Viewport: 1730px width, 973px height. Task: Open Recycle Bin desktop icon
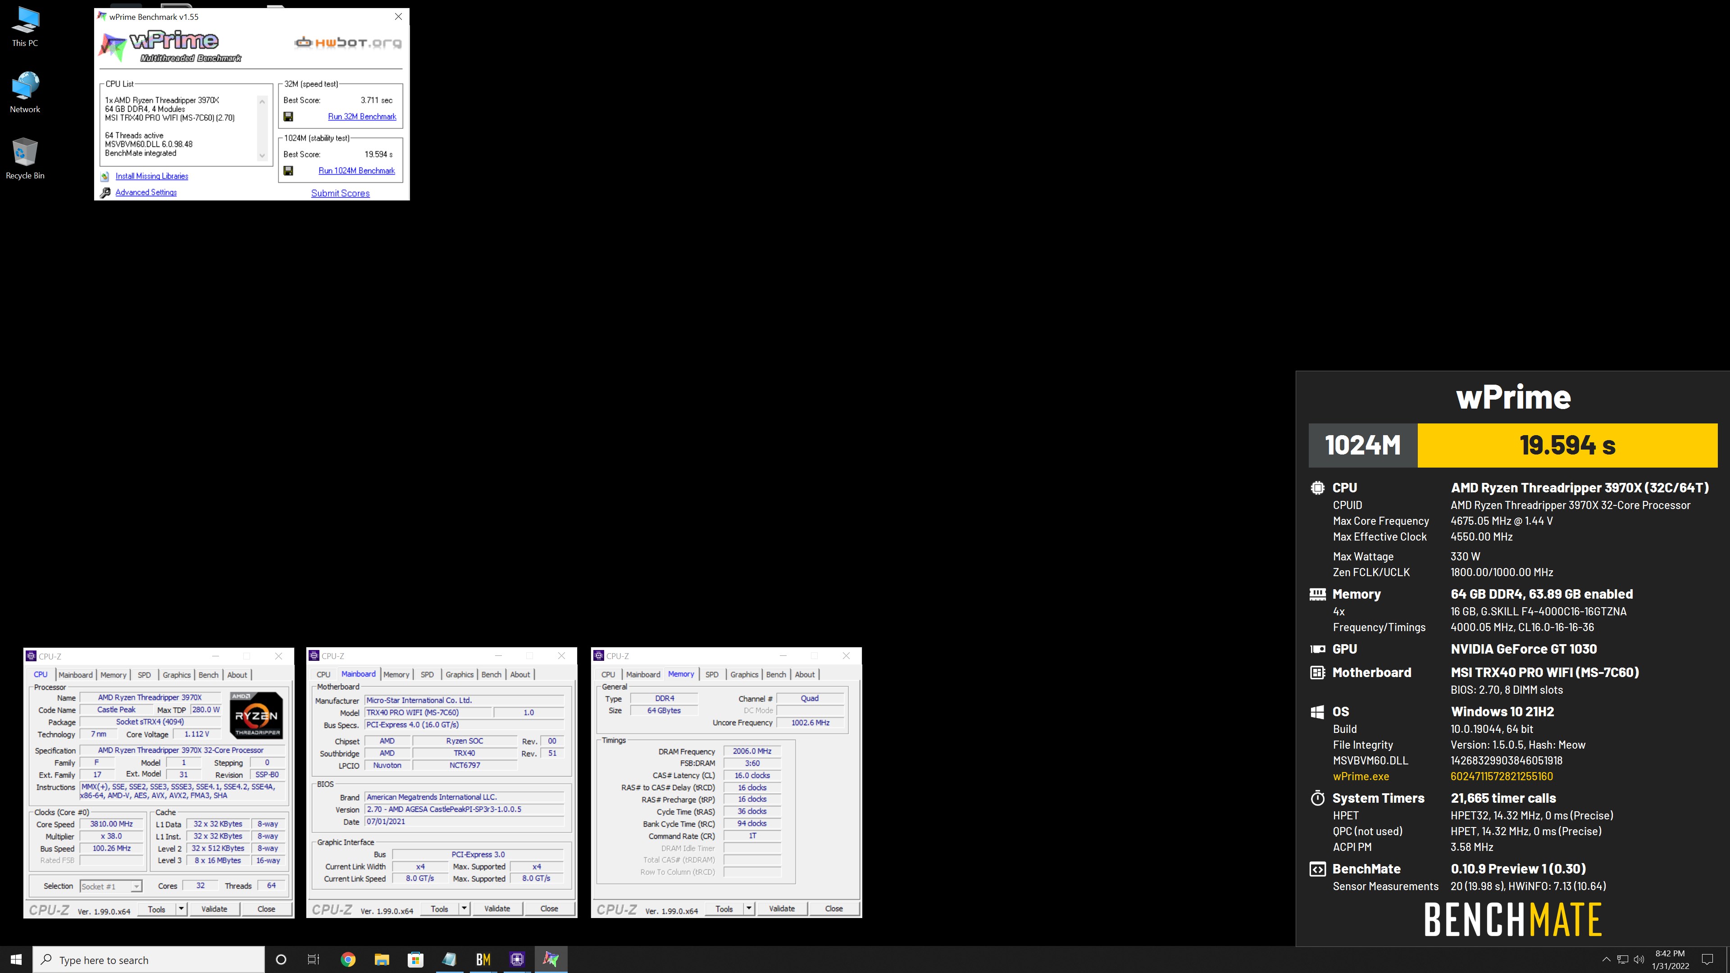(x=25, y=159)
